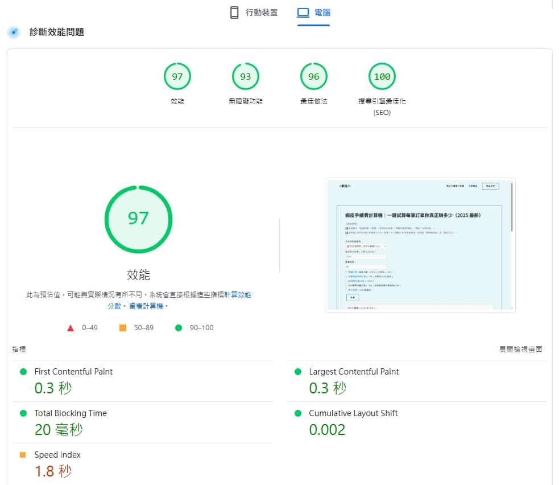The image size is (559, 485).
Task: Click 展開檢視畫面 to expand view
Action: [x=521, y=349]
